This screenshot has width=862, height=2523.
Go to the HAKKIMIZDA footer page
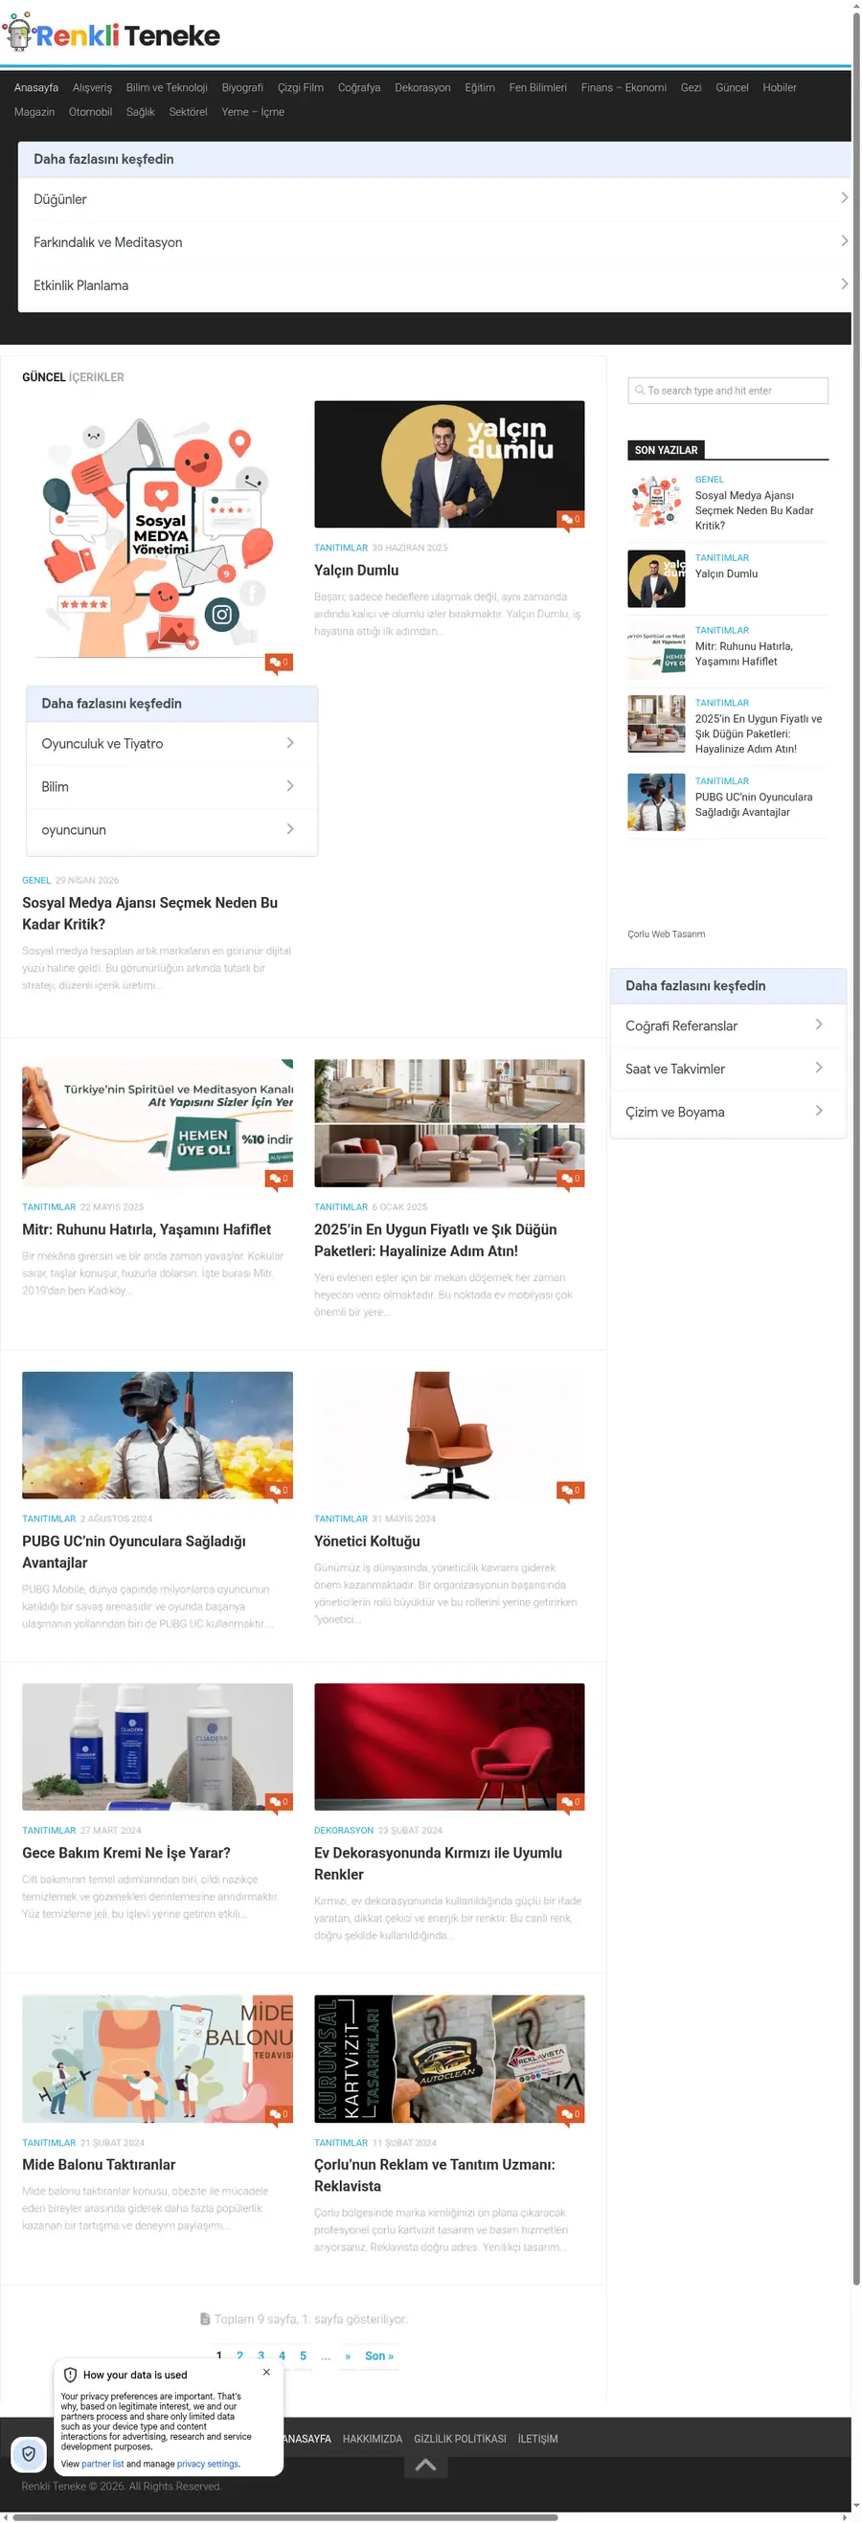point(373,2438)
